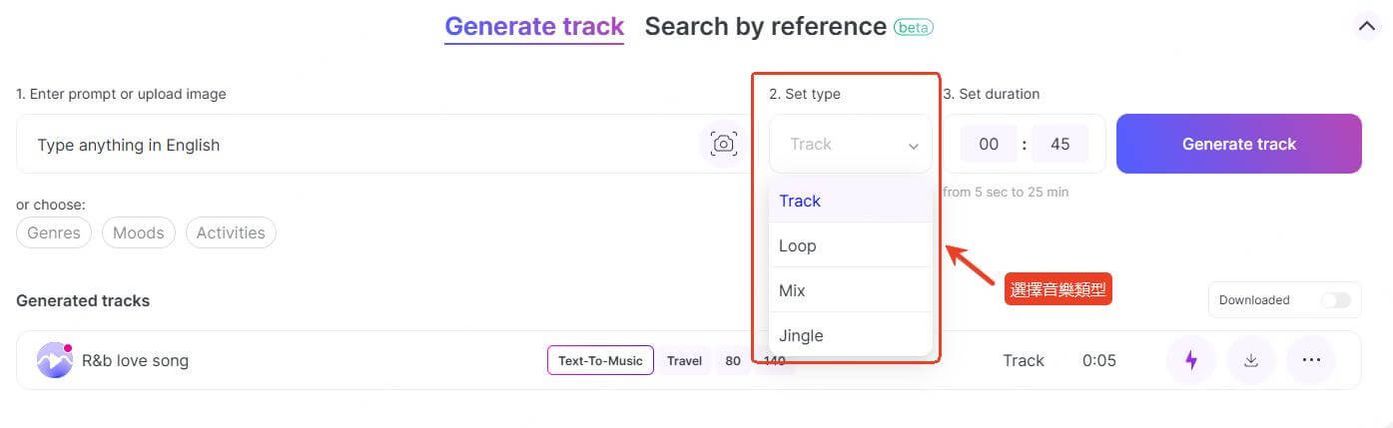Screen dimensions: 1393x428
Task: Toggle the Downloaded switch
Action: [1335, 300]
